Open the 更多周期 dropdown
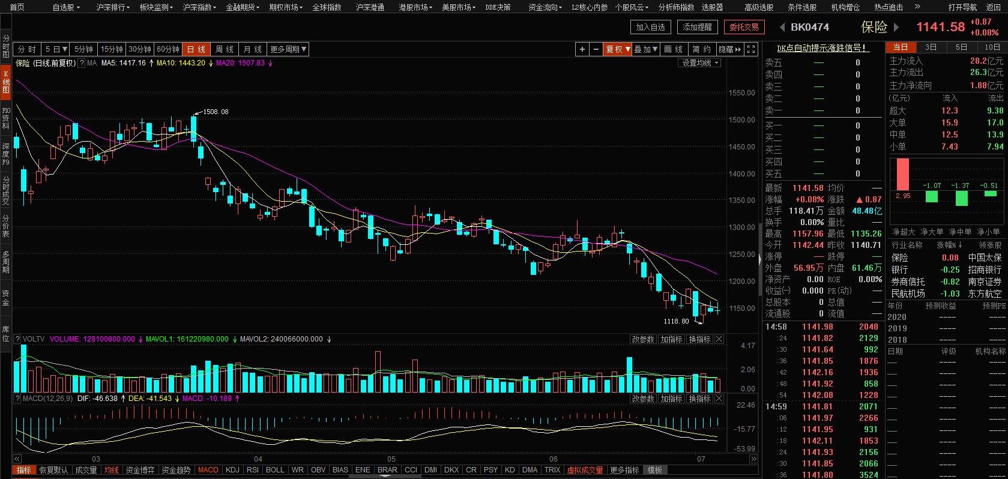This screenshot has height=479, width=1008. (288, 49)
